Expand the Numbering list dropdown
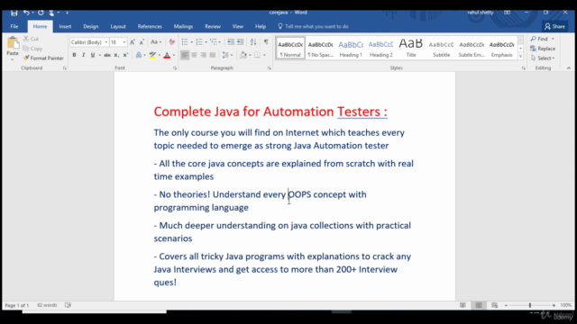The image size is (577, 324). 206,42
